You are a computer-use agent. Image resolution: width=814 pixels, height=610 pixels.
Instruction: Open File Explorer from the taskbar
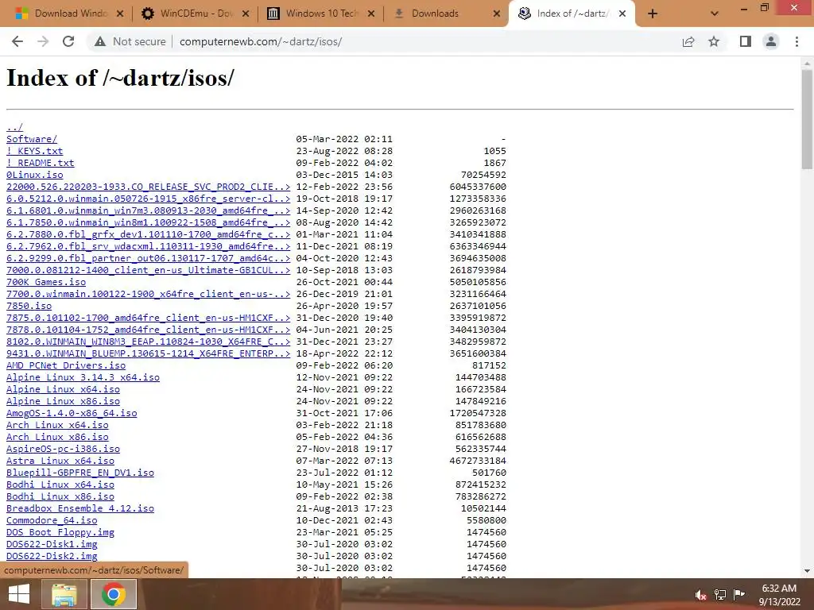pyautogui.click(x=64, y=594)
